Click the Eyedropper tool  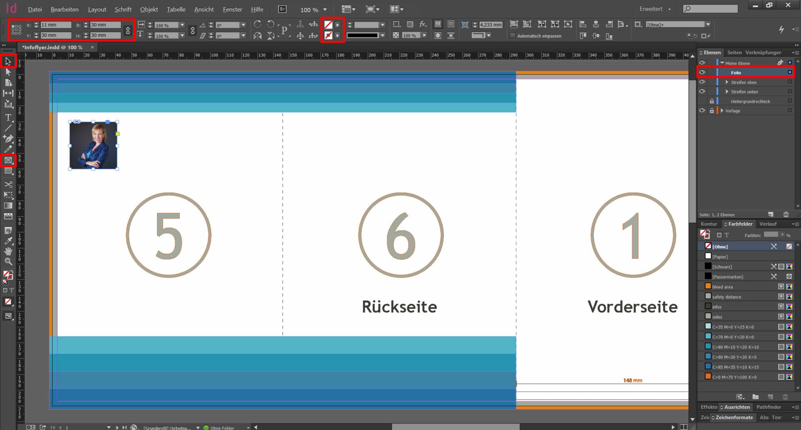pos(8,241)
